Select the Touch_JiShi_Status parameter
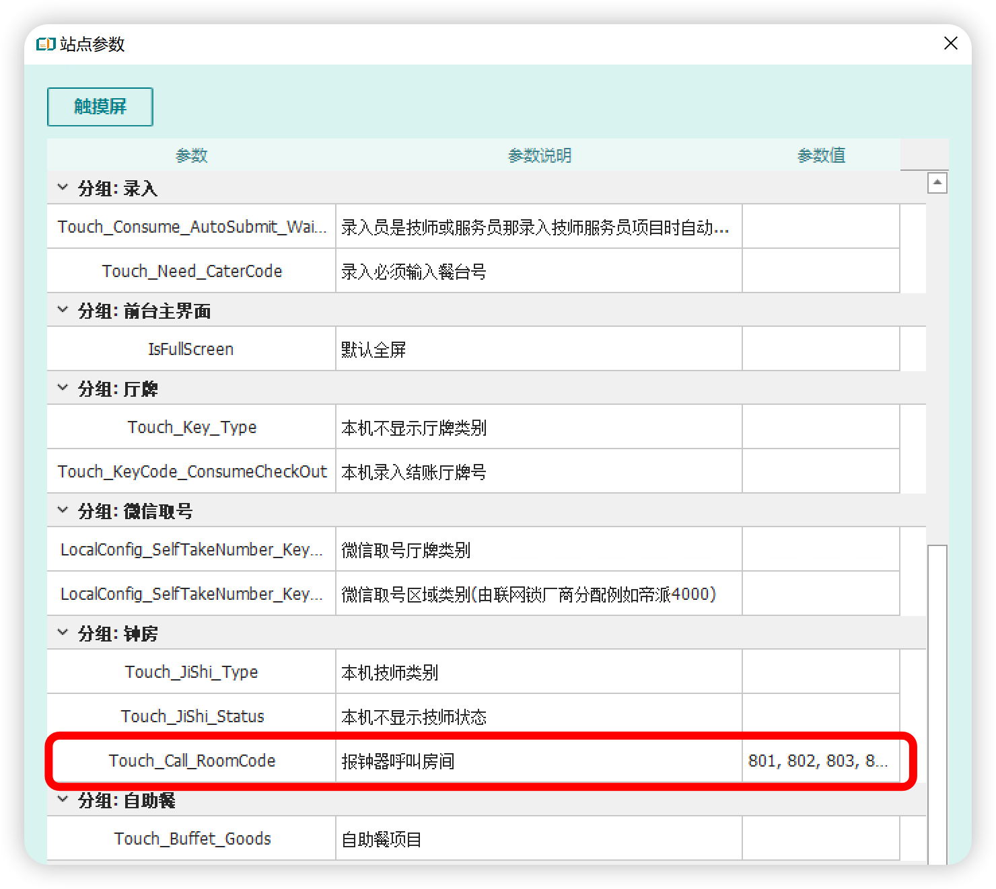Image resolution: width=996 pixels, height=889 pixels. (x=192, y=716)
